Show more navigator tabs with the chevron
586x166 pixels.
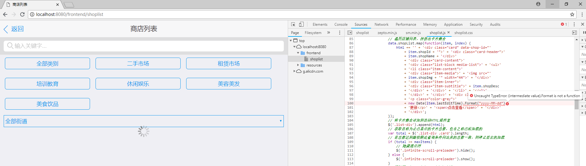pyautogui.click(x=329, y=32)
